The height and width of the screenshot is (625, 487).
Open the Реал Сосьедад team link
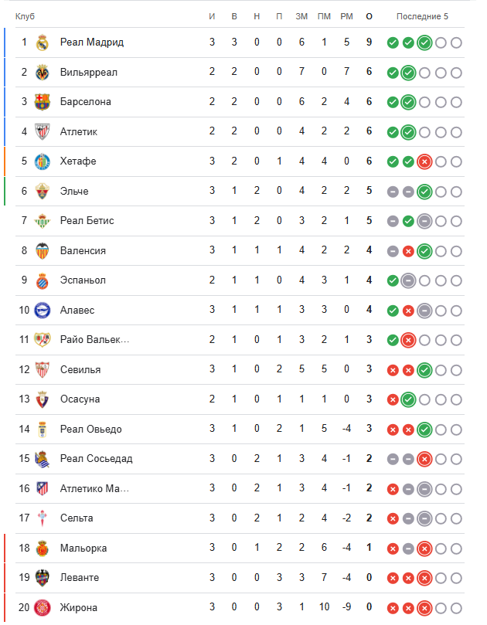[x=97, y=458]
